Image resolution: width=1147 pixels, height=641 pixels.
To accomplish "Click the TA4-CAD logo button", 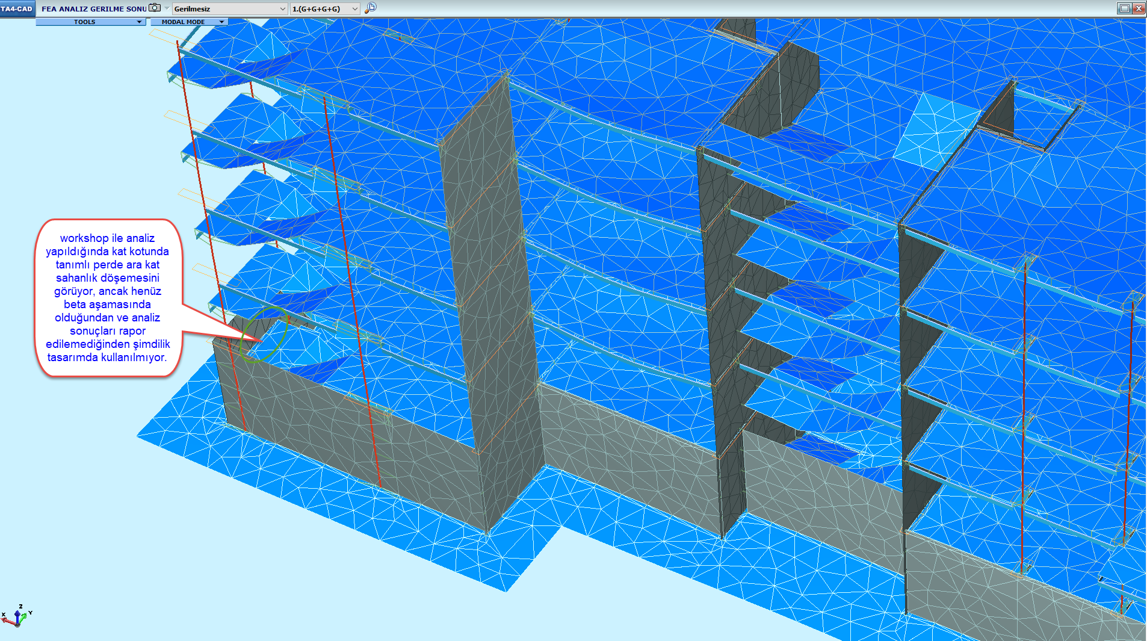I will tap(17, 8).
